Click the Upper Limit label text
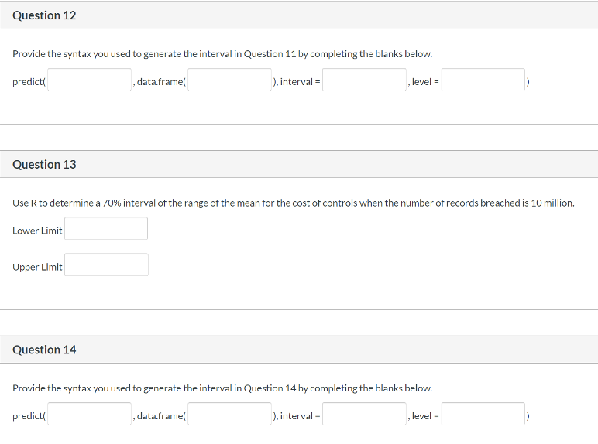The image size is (598, 444). tap(37, 267)
